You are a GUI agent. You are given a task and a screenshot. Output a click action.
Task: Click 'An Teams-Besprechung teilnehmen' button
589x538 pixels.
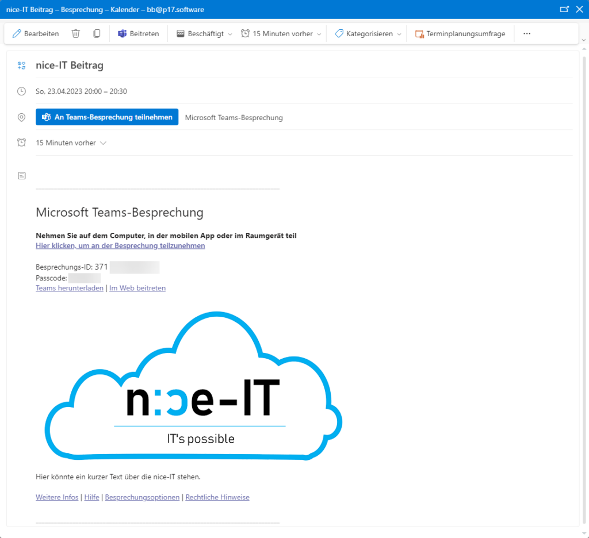click(107, 117)
